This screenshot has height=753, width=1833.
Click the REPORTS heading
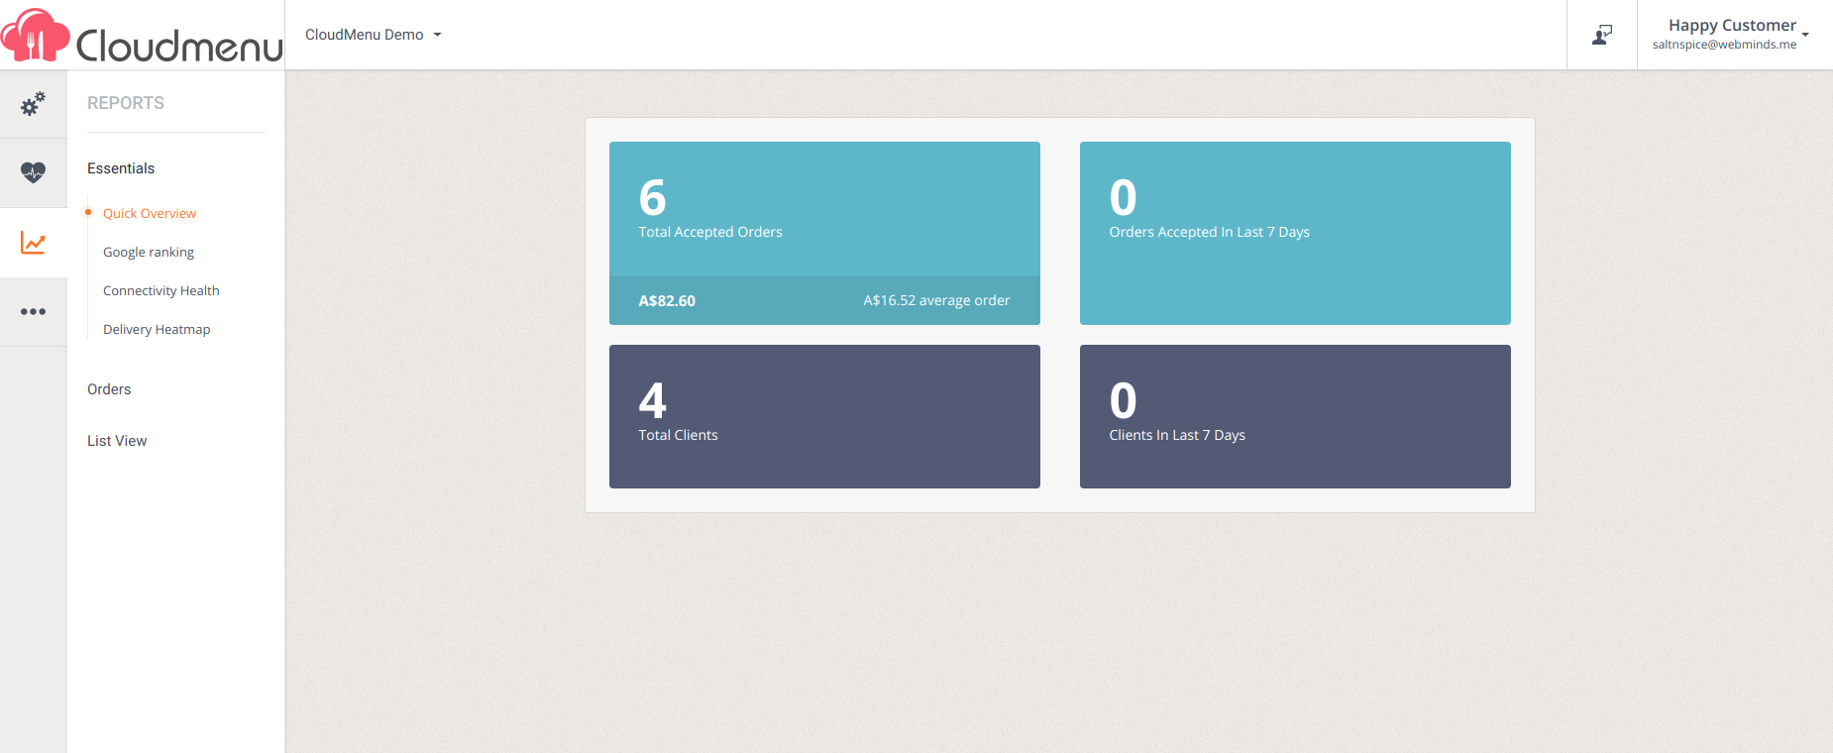(126, 103)
